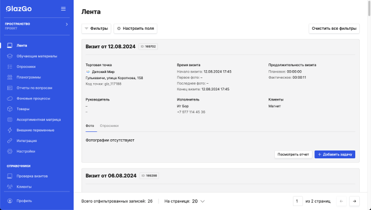This screenshot has width=371, height=210.
Task: Collapse the sidebar with hamburger icon
Action: 63,9
